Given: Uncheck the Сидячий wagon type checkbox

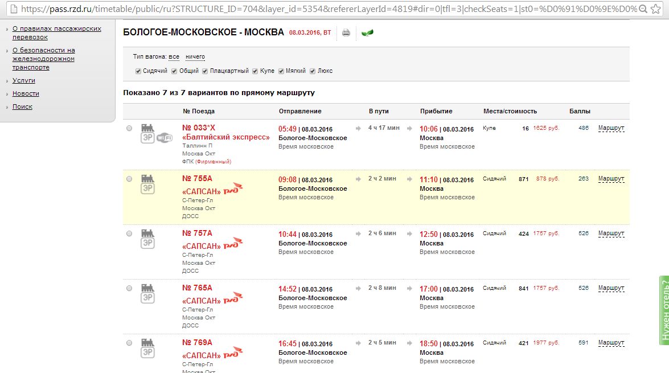Looking at the screenshot, I should [x=138, y=71].
